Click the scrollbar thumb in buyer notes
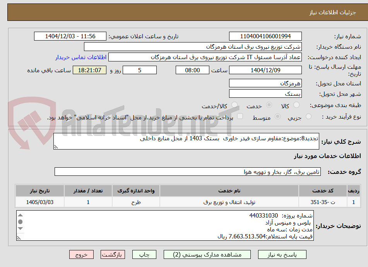This screenshot has height=267, width=368. coord(21,222)
